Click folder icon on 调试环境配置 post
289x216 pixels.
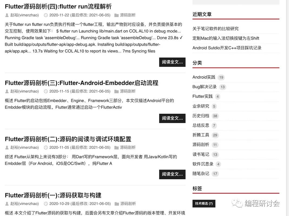117,147
